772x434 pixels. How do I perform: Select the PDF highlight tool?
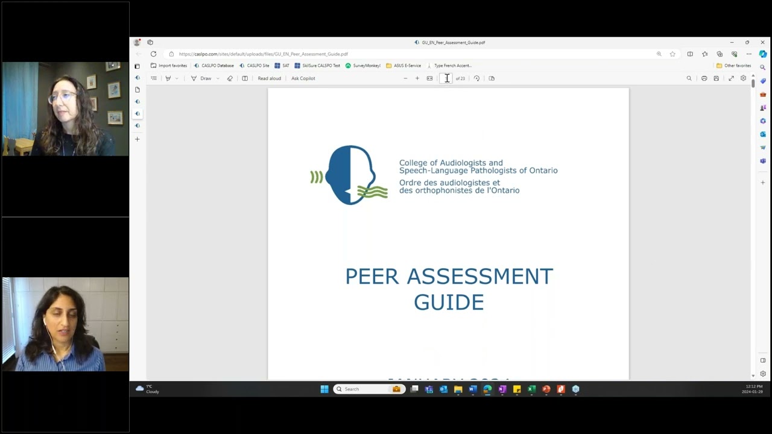coord(168,78)
